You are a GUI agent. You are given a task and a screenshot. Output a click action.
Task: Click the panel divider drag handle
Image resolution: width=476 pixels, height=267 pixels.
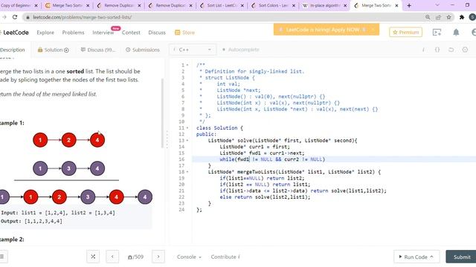point(167,139)
